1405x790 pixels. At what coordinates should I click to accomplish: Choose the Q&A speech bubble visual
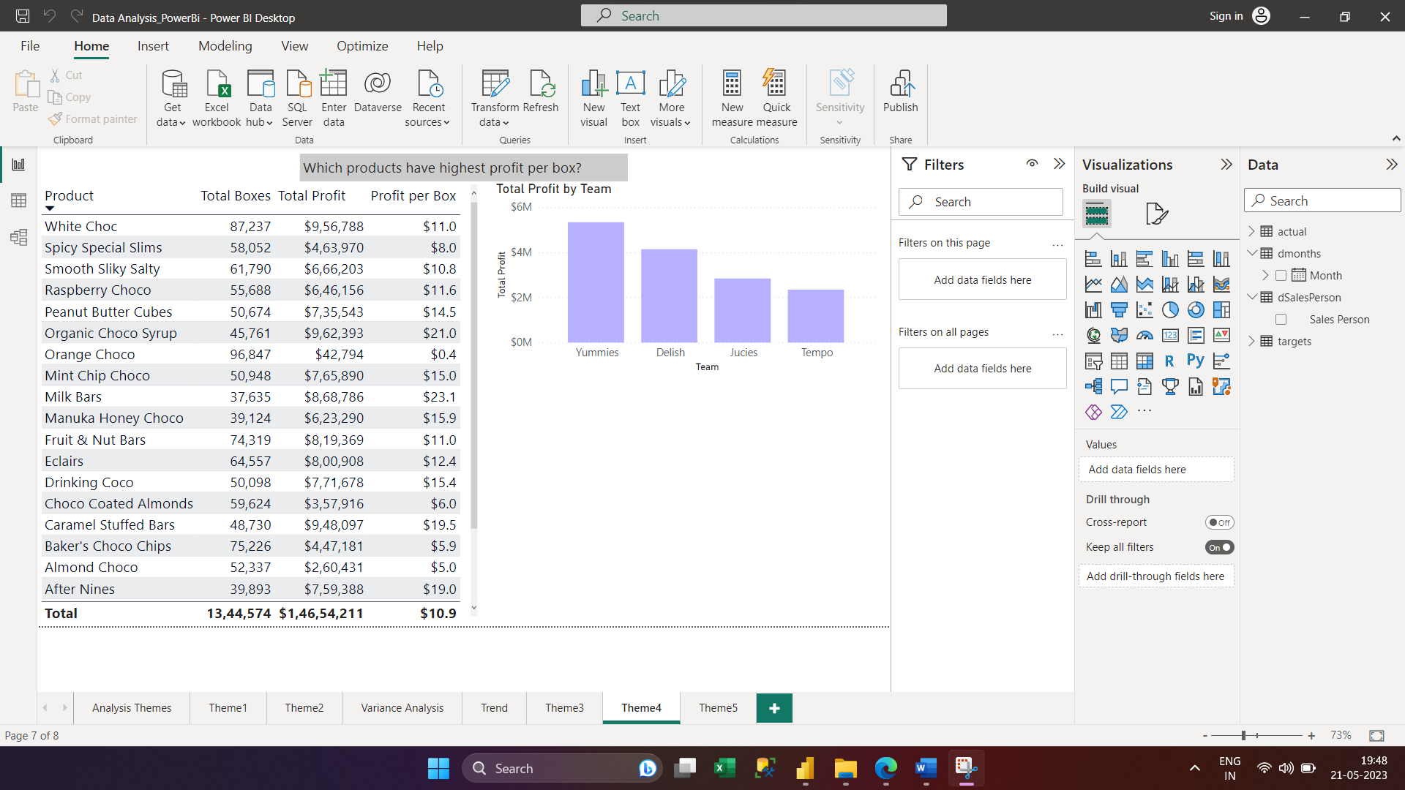click(x=1119, y=386)
